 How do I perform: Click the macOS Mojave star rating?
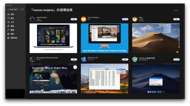[x=39, y=21]
